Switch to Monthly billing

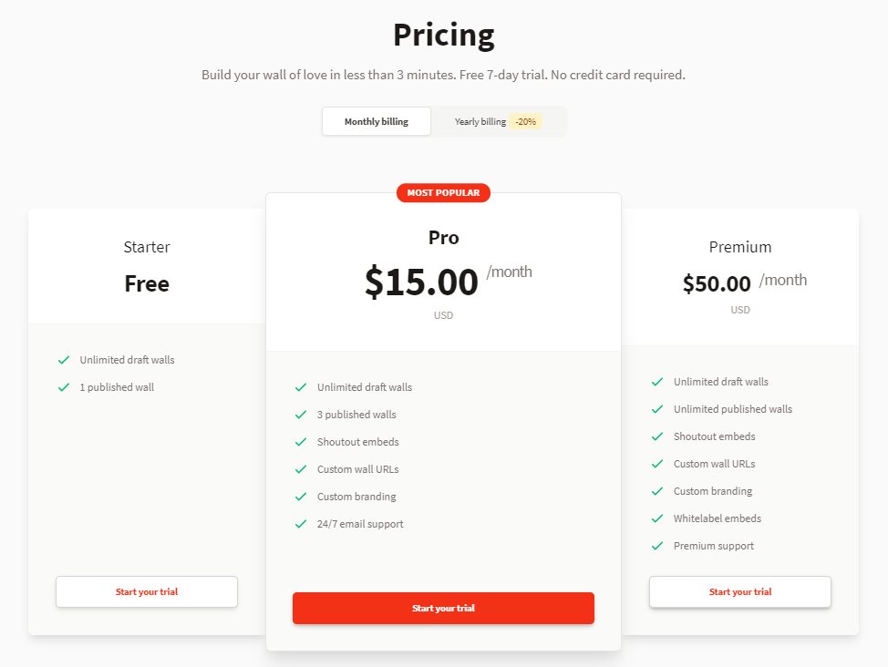pos(377,121)
